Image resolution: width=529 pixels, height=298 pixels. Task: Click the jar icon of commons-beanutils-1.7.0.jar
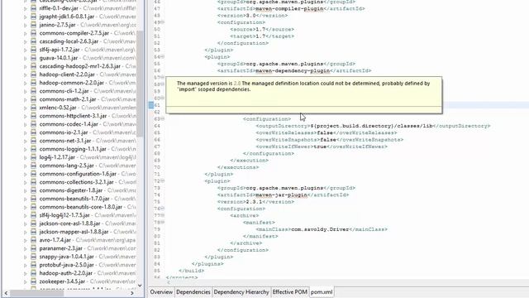33,199
